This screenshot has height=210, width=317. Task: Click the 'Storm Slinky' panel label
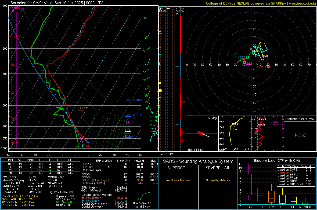(x=195, y=150)
